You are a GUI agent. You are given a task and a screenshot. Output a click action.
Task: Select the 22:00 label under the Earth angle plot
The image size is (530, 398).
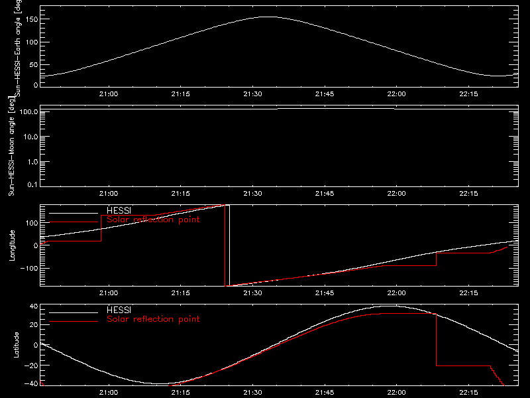click(x=396, y=94)
